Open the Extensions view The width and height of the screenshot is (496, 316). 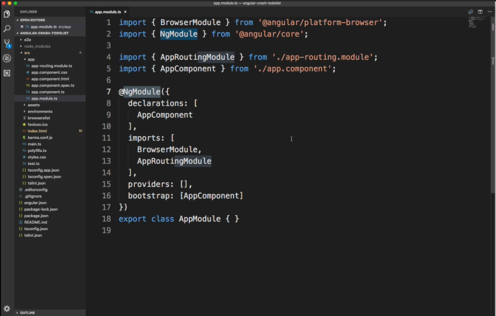[7, 73]
